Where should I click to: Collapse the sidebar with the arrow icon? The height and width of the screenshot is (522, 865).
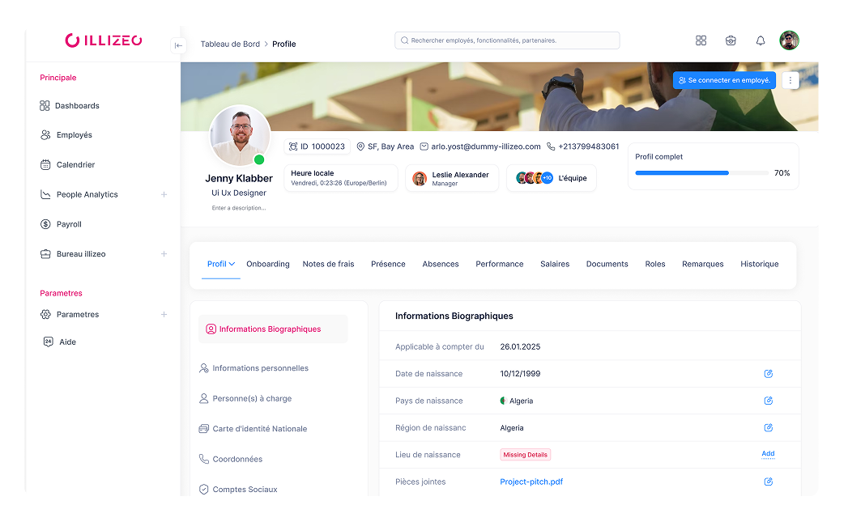(x=179, y=45)
